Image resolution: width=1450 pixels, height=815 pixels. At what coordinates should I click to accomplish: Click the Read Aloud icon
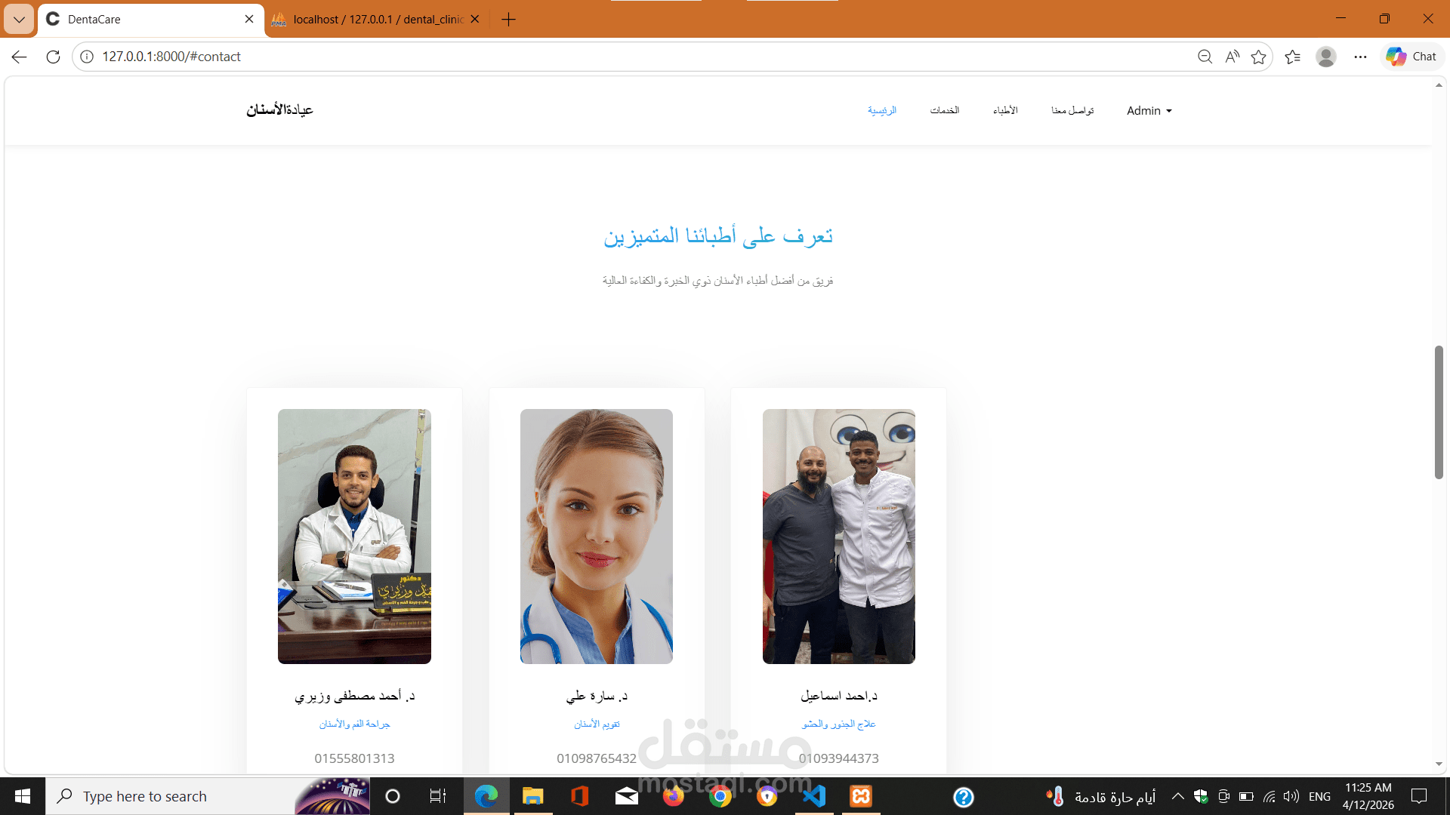(1232, 57)
